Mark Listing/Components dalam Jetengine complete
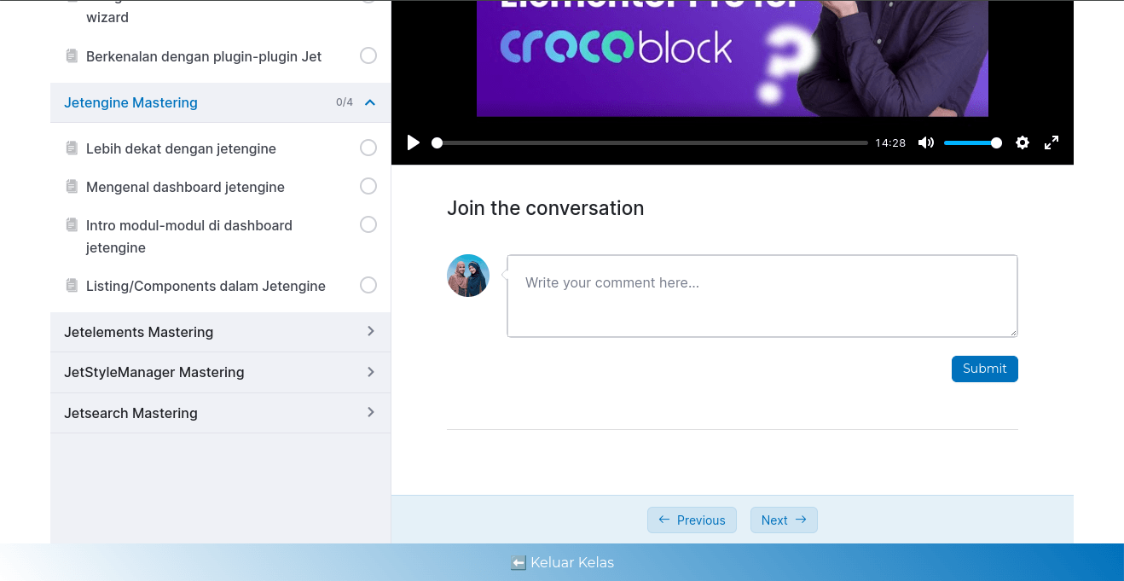The height and width of the screenshot is (581, 1124). pos(368,285)
